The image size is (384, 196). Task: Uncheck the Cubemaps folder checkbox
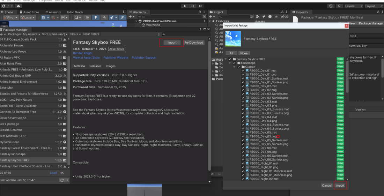click(x=234, y=63)
